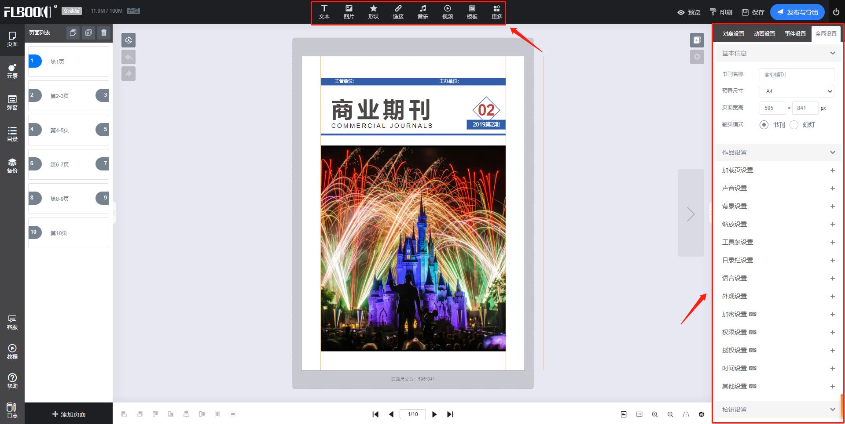Click the 预览 preview button

[689, 12]
